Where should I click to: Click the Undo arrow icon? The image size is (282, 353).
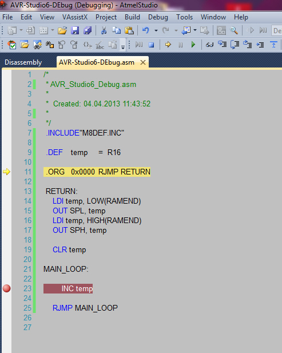146,30
